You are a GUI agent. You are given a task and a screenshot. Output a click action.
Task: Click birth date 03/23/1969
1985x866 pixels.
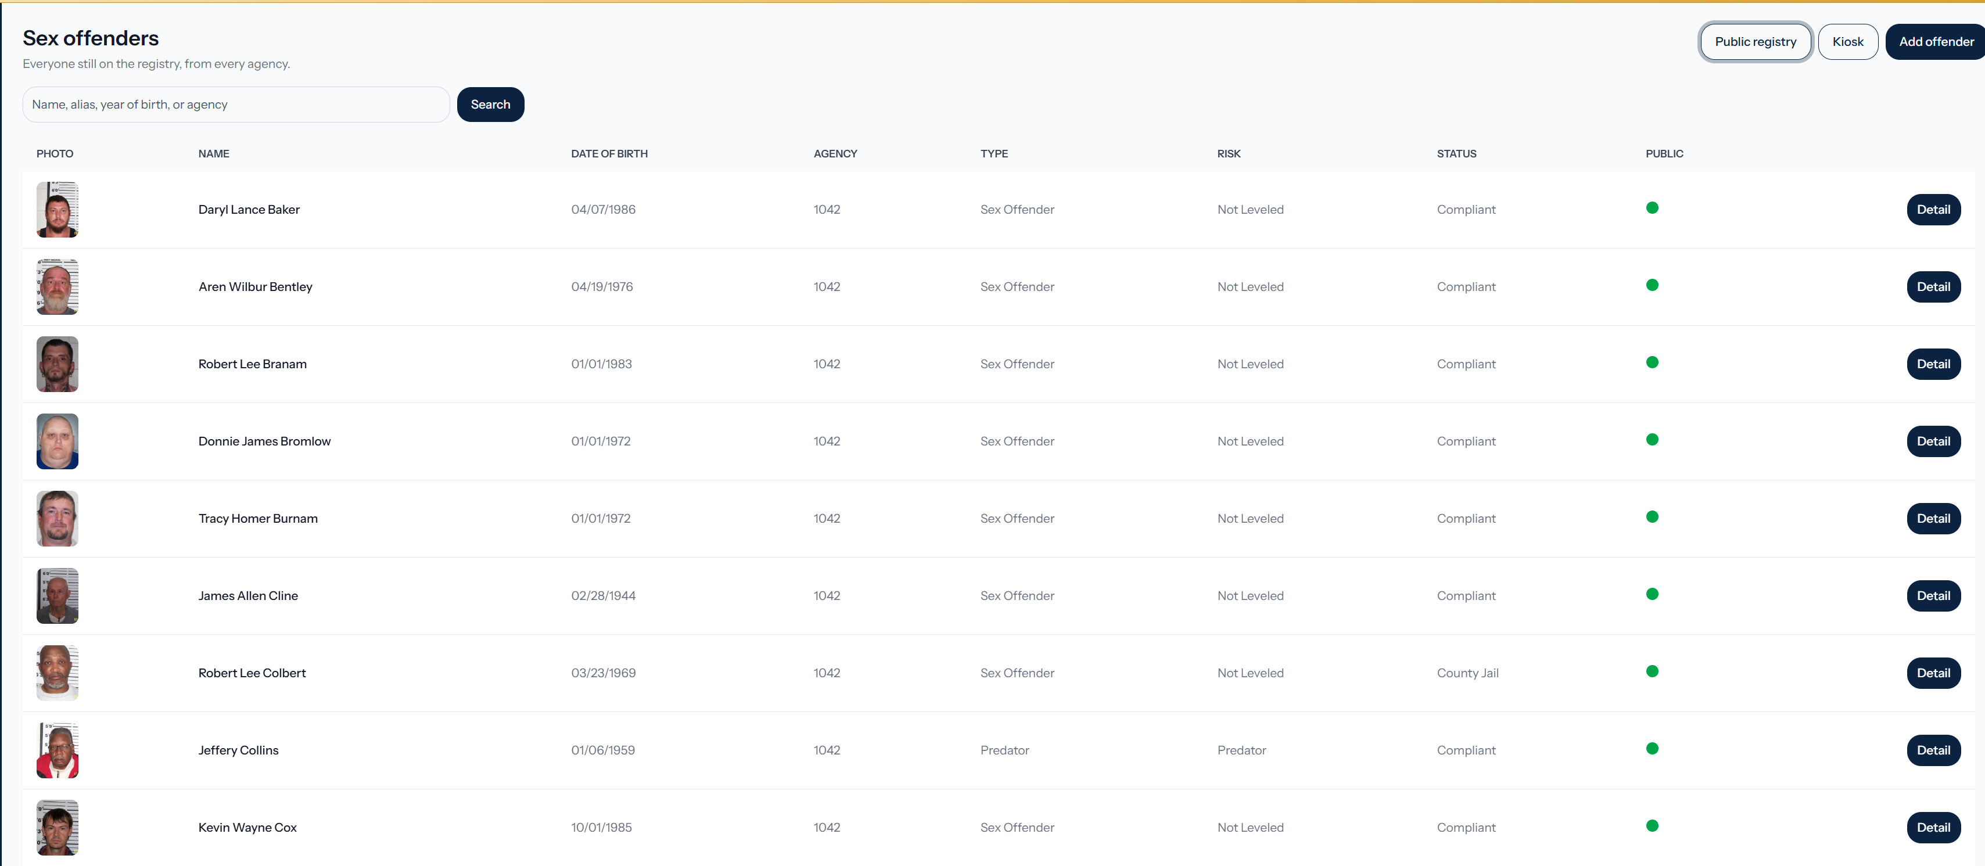click(602, 673)
